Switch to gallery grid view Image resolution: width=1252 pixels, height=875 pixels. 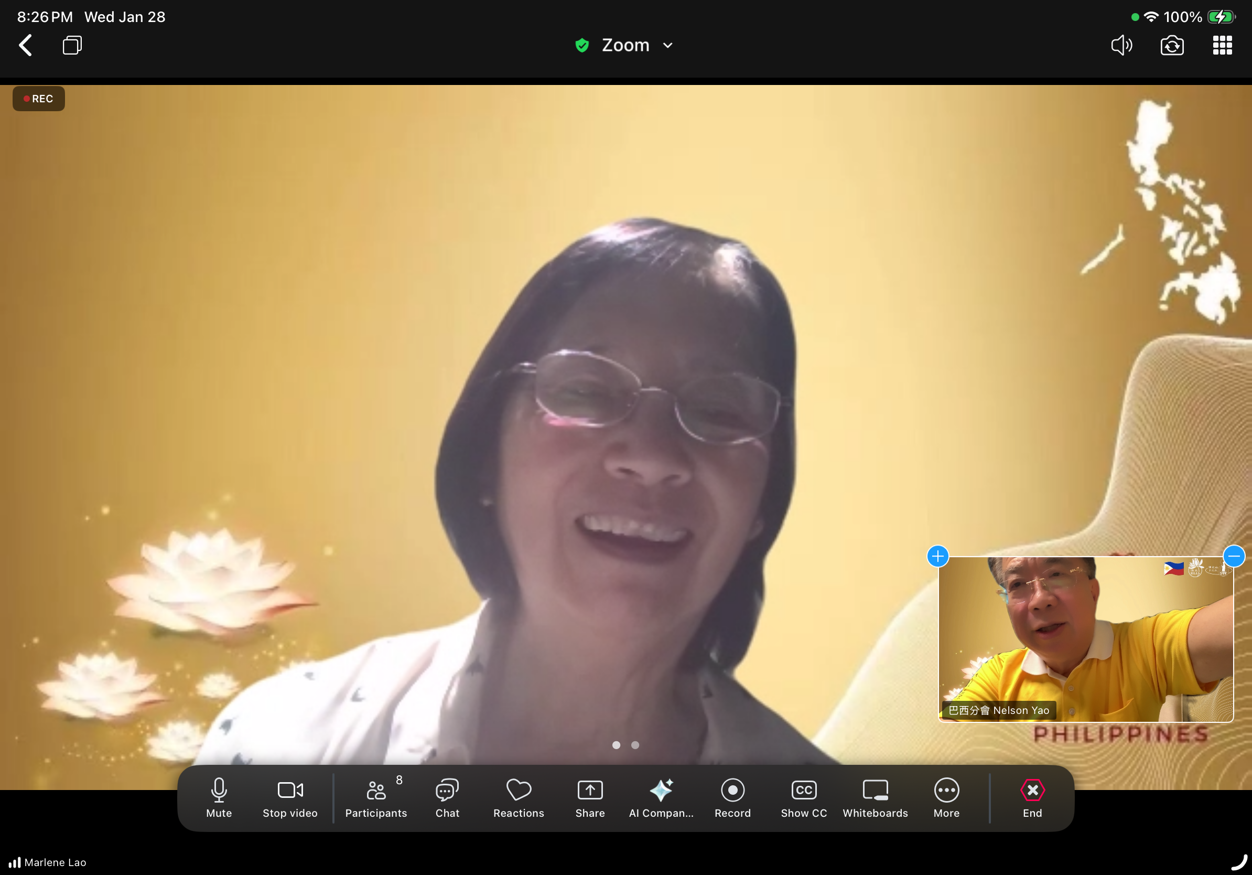pos(1222,45)
